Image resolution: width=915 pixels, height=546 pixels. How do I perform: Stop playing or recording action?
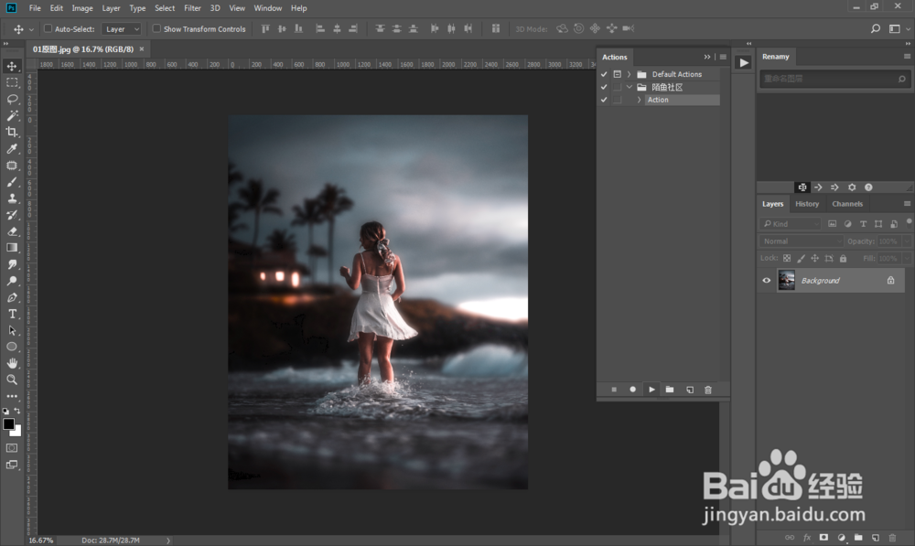[614, 390]
